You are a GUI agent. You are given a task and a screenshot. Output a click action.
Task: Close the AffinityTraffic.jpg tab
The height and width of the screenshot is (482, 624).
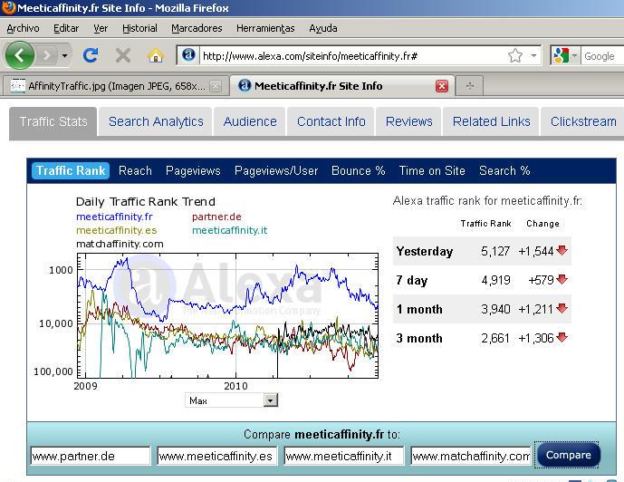point(216,86)
